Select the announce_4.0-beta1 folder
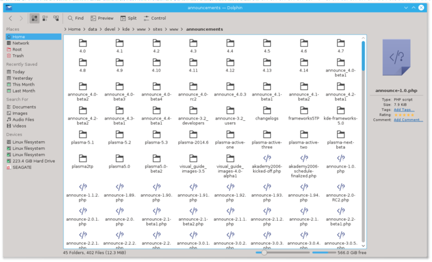Viewport: 432px width, 262px height. coord(341,68)
